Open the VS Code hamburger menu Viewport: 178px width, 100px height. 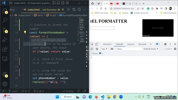click(x=11, y=3)
